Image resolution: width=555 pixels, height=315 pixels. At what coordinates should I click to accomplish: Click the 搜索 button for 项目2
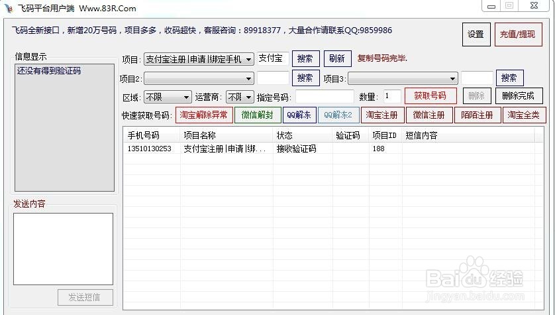pos(305,78)
